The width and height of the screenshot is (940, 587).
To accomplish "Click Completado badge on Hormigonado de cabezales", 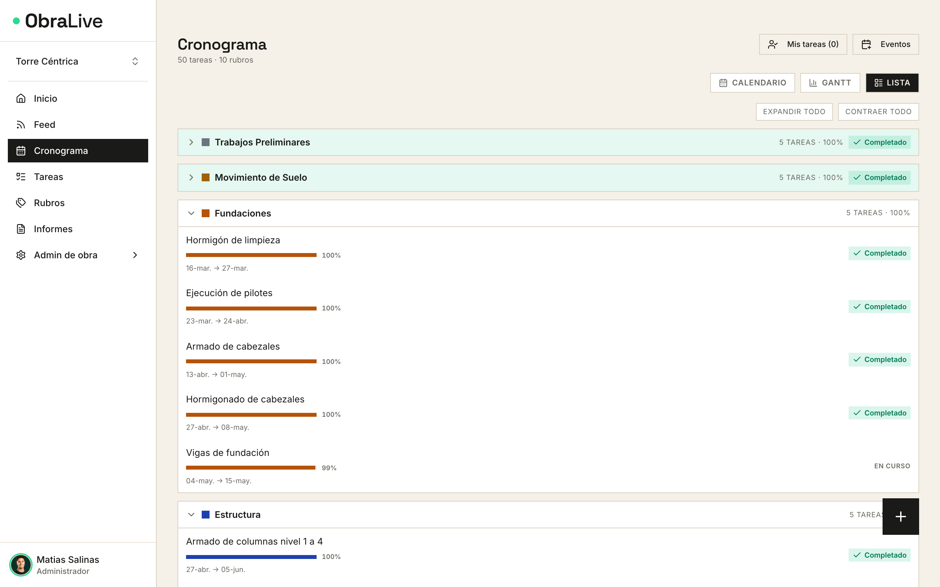I will [879, 413].
